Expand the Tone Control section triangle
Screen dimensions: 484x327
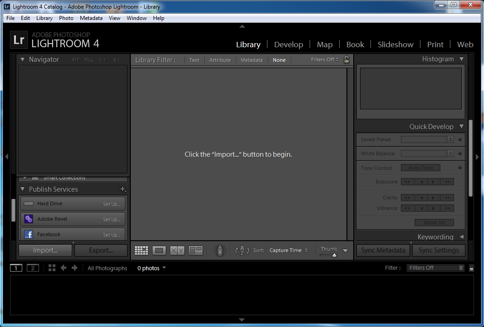459,168
